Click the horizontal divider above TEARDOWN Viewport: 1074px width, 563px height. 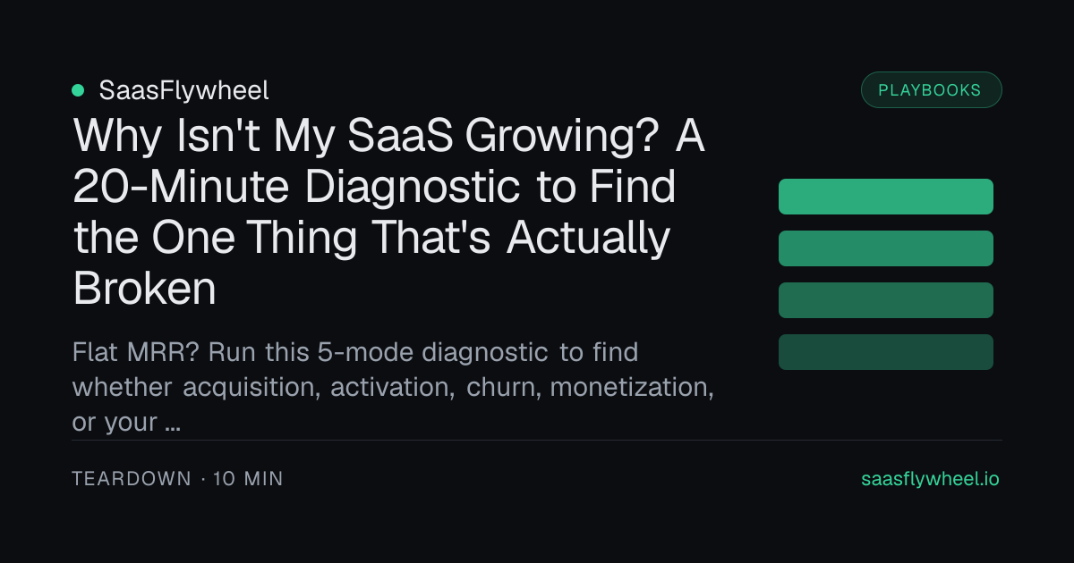point(537,440)
